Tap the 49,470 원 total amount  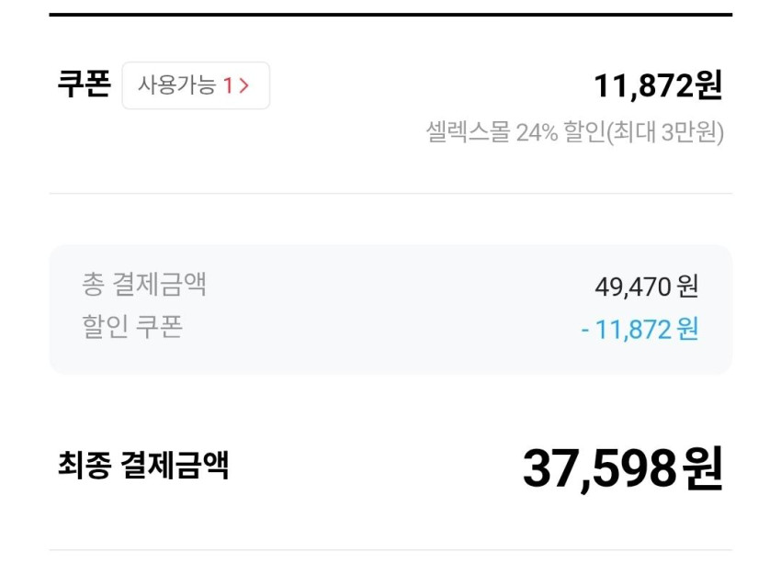coord(646,287)
